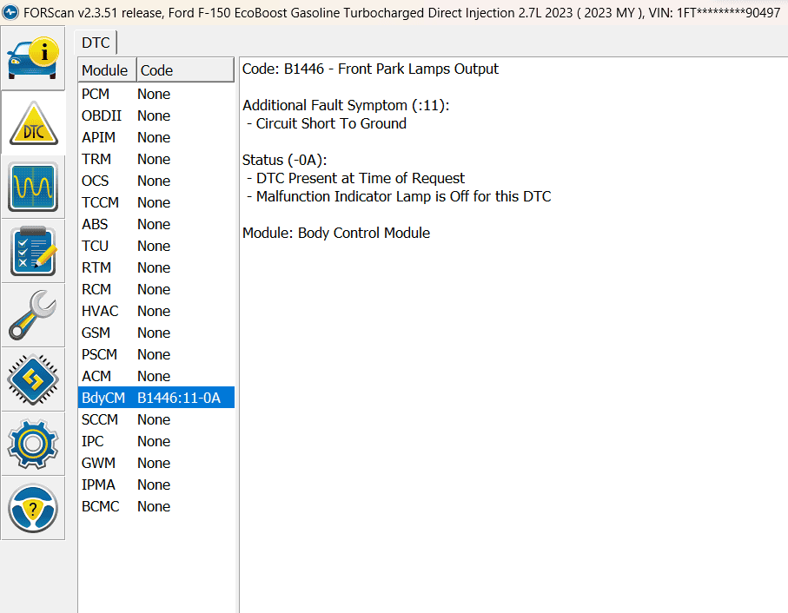Open the vehicle information panel
This screenshot has width=788, height=613.
[x=33, y=57]
